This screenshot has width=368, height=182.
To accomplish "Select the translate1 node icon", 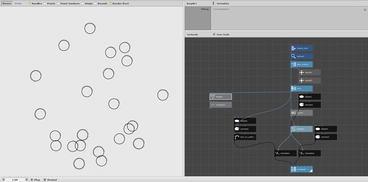I will [x=277, y=153].
